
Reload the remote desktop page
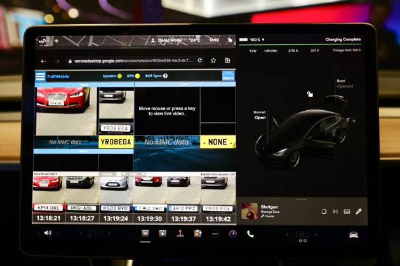[200, 60]
